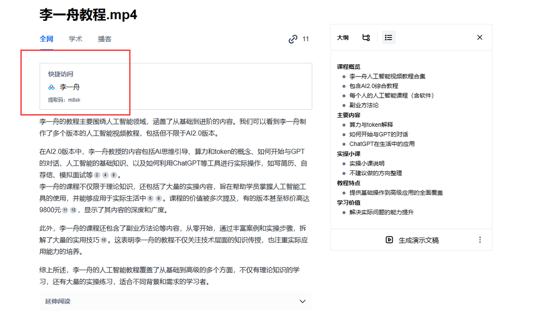Select outline item 算力与token解释
Image resolution: width=544 pixels, height=321 pixels.
(x=371, y=125)
